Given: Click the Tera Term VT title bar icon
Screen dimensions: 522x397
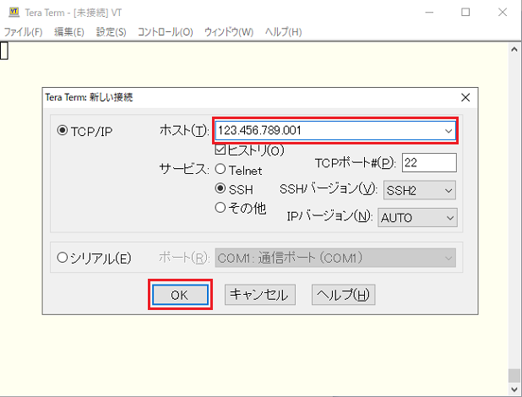Looking at the screenshot, I should coord(13,13).
